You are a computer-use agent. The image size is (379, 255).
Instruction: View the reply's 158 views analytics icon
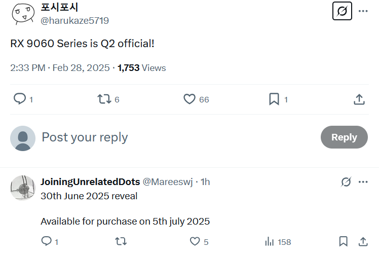270,242
